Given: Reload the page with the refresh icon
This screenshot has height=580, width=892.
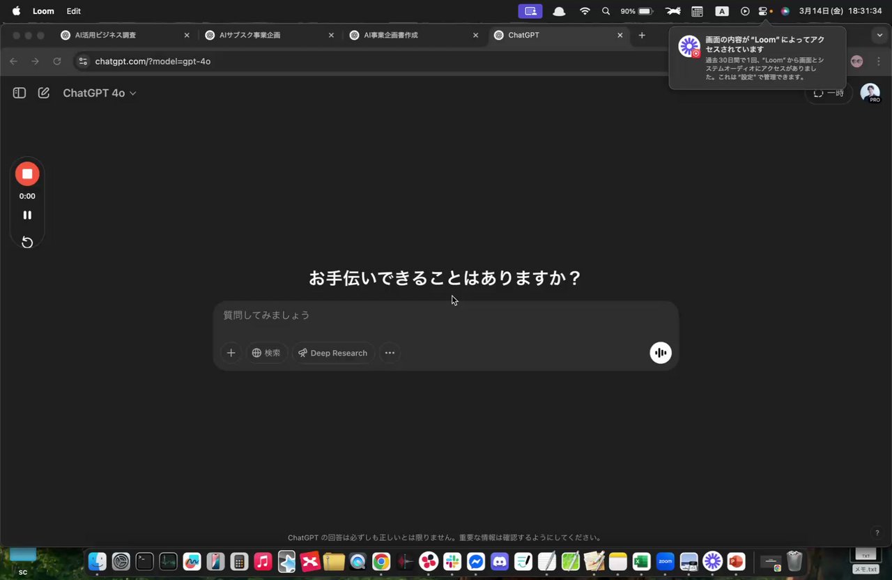Looking at the screenshot, I should point(57,61).
